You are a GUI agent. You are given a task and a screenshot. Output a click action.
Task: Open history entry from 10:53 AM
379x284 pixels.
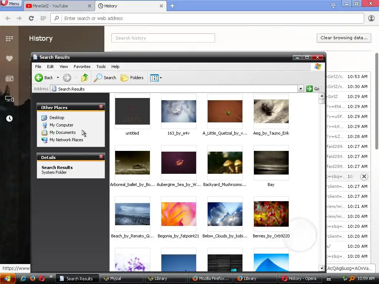point(348,77)
